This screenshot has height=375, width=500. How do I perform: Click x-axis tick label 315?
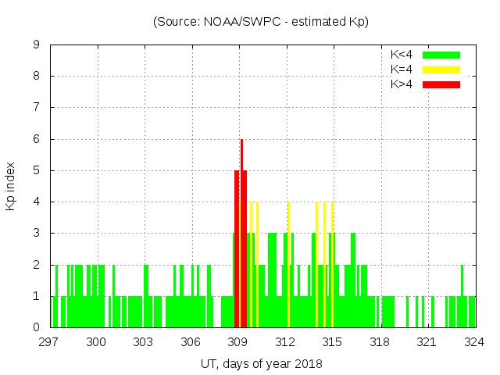click(x=333, y=341)
